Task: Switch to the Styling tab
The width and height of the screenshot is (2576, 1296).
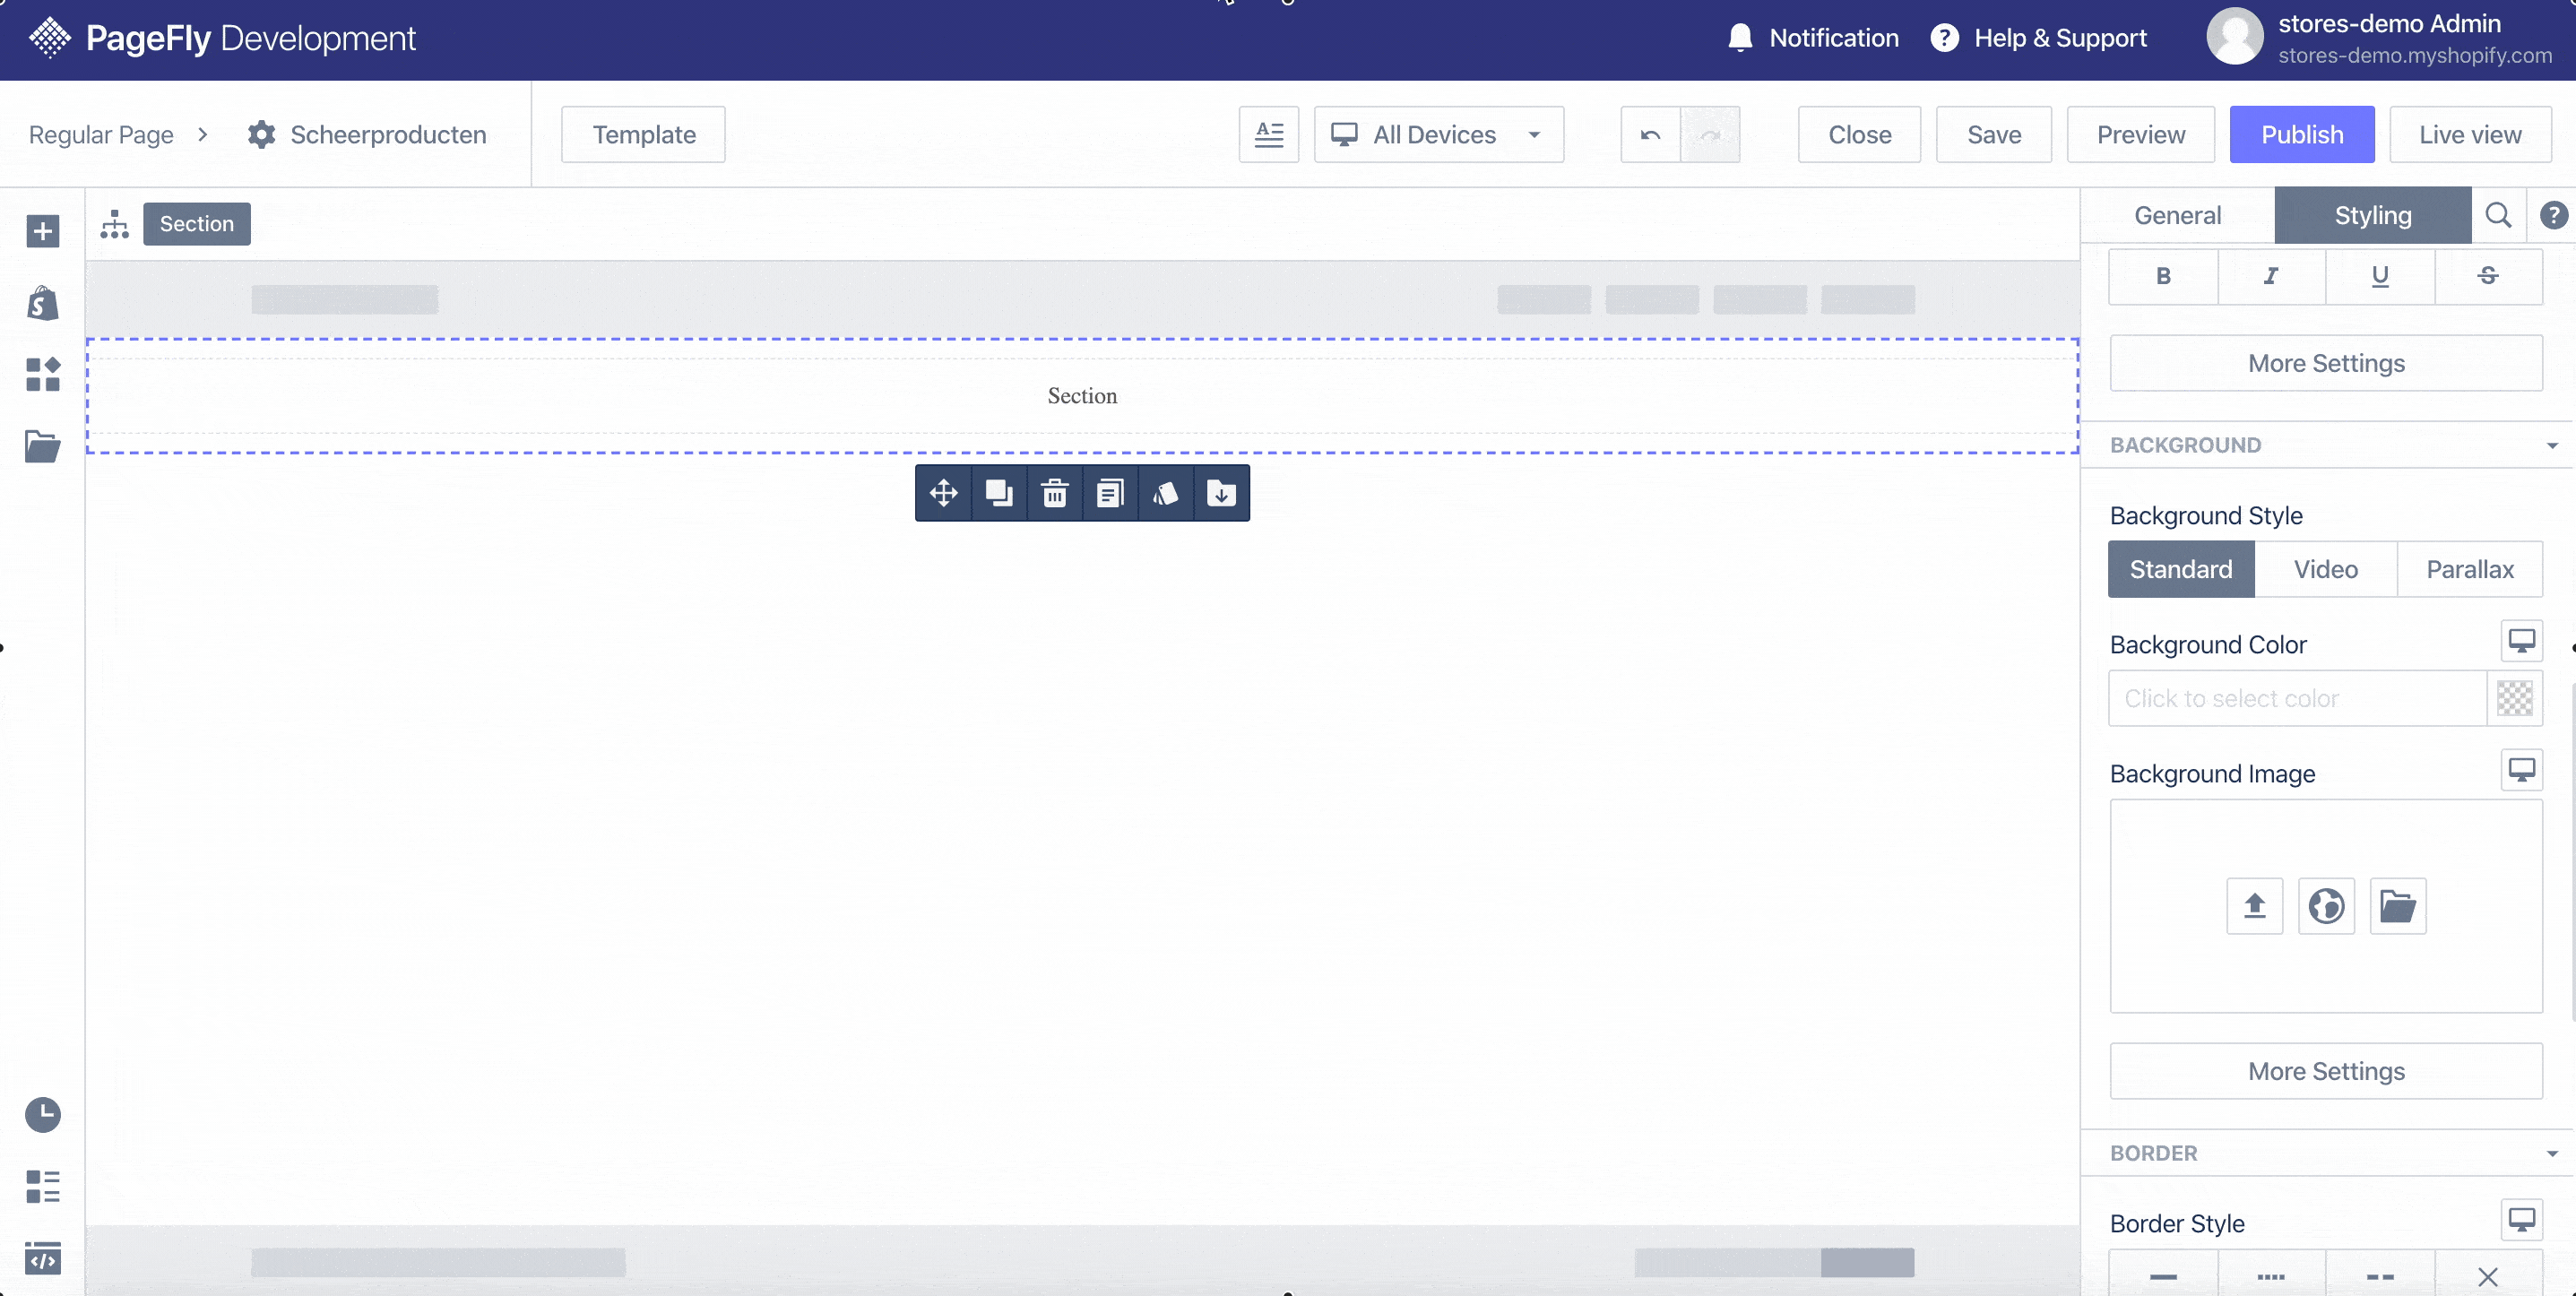Action: point(2372,215)
